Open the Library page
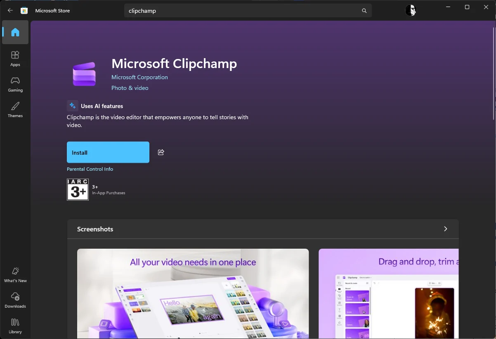496x339 pixels. click(x=15, y=326)
